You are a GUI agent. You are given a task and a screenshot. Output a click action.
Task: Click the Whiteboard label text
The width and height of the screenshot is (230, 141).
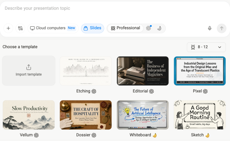[140, 135]
